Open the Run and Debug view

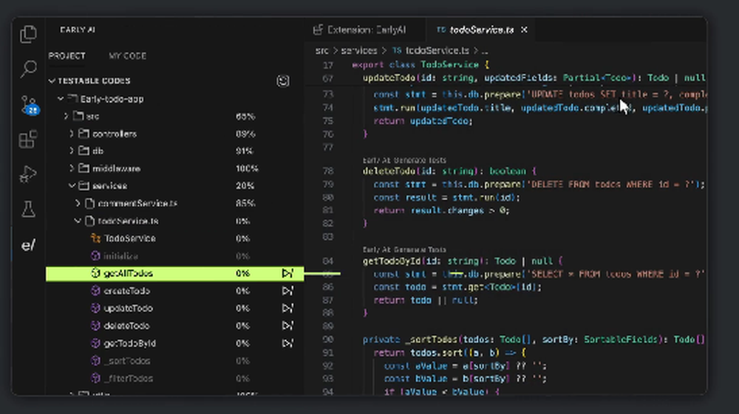pos(28,174)
